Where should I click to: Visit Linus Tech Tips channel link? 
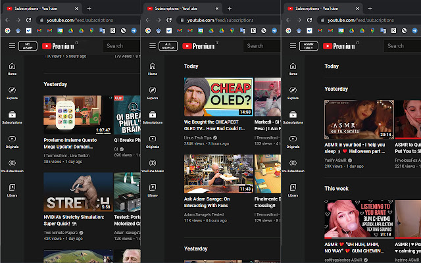pos(197,137)
